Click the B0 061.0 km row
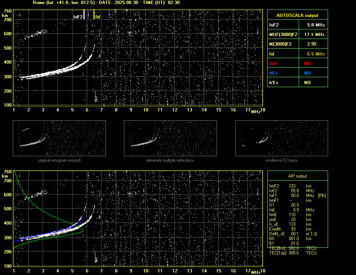 [291, 239]
